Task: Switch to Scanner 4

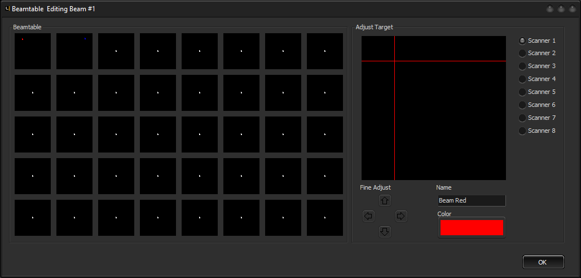Action: point(522,79)
